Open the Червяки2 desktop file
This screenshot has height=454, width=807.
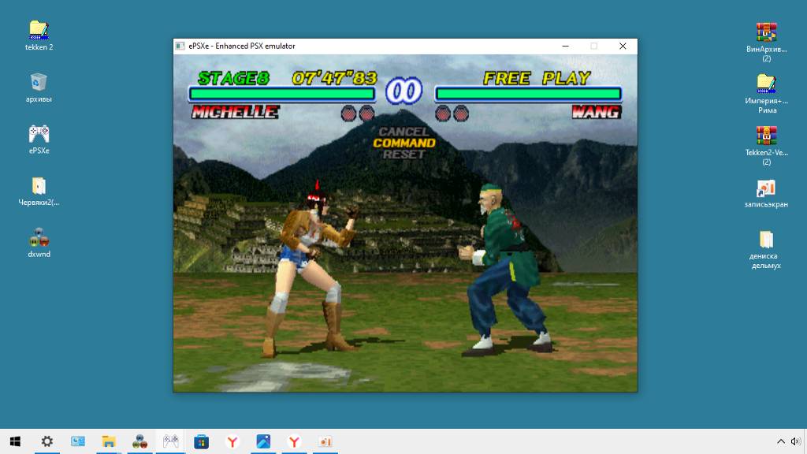click(x=39, y=192)
